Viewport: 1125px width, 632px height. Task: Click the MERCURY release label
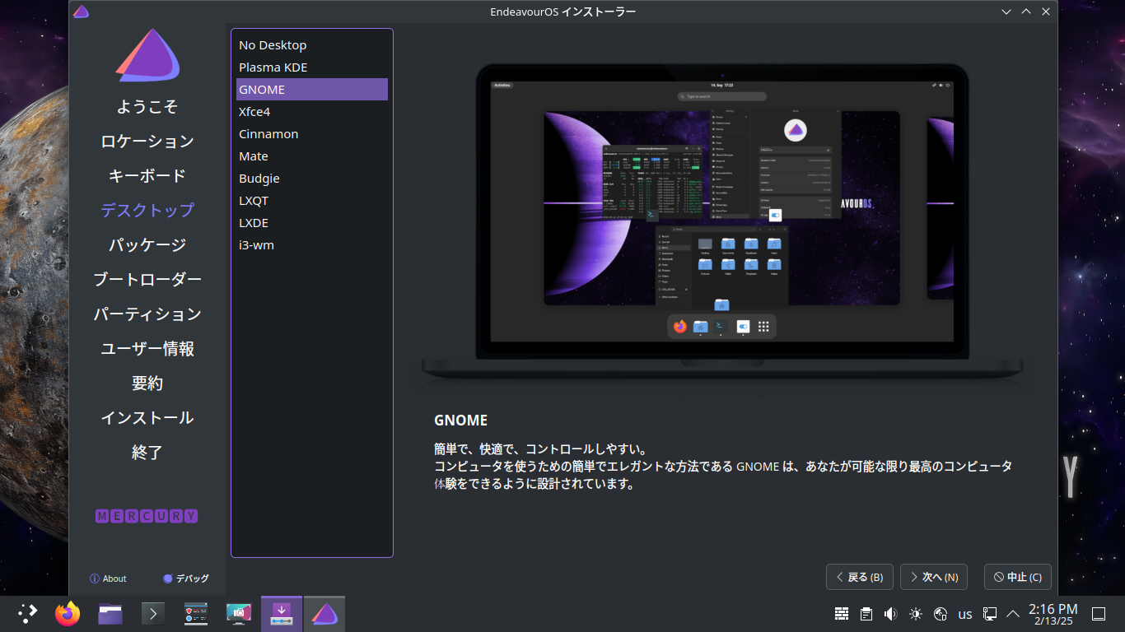147,517
